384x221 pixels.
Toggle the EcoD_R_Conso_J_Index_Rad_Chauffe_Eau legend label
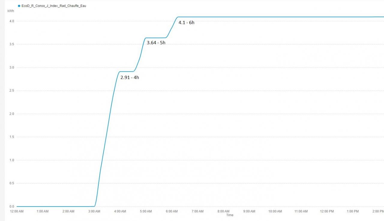pos(54,6)
